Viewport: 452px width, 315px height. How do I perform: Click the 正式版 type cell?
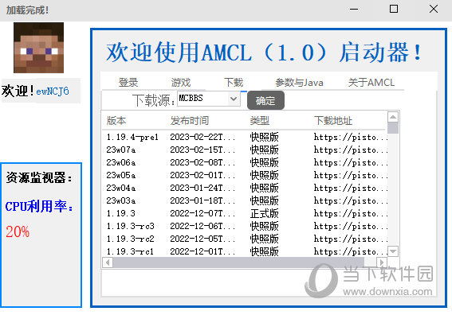(264, 213)
